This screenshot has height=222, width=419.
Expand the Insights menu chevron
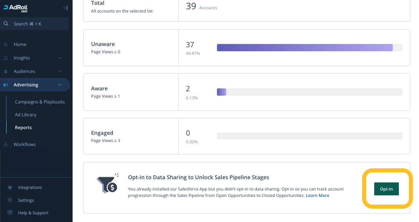coord(60,58)
